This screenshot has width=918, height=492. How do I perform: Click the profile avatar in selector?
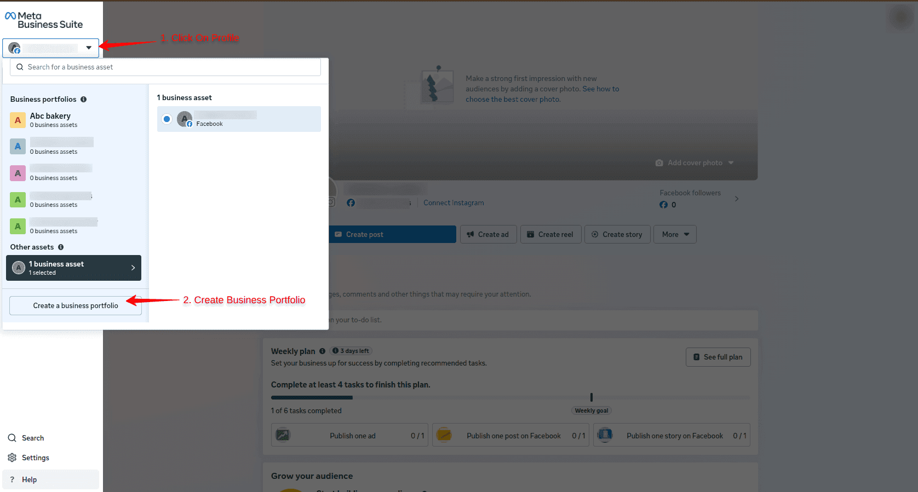point(14,48)
